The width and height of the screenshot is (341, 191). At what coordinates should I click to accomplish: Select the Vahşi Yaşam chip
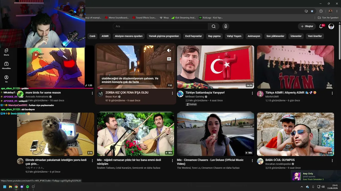coord(234,36)
